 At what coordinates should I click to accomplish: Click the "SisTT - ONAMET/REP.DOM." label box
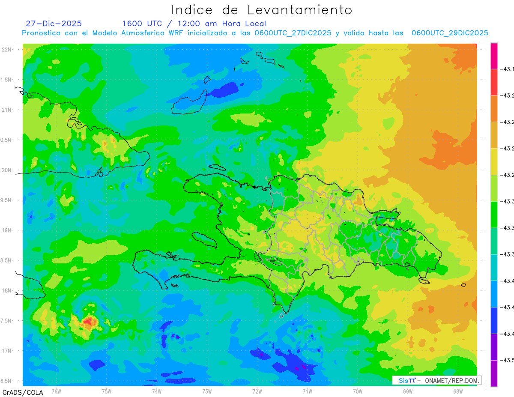436,380
